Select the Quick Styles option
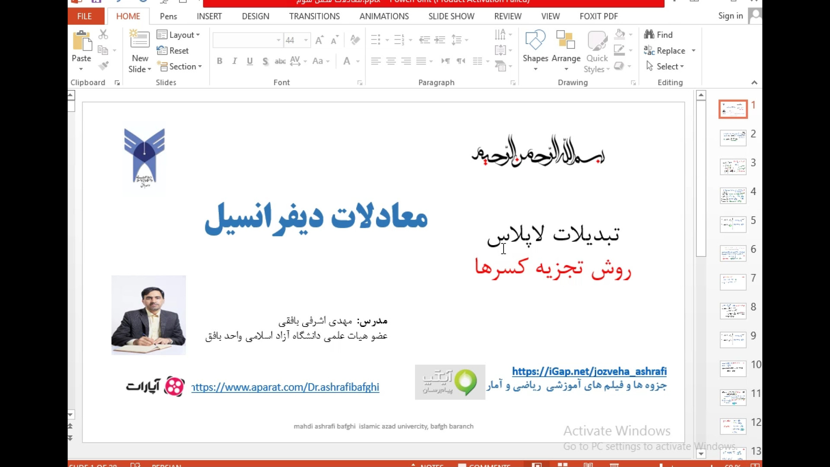Screen dimensions: 830x467 [597, 51]
